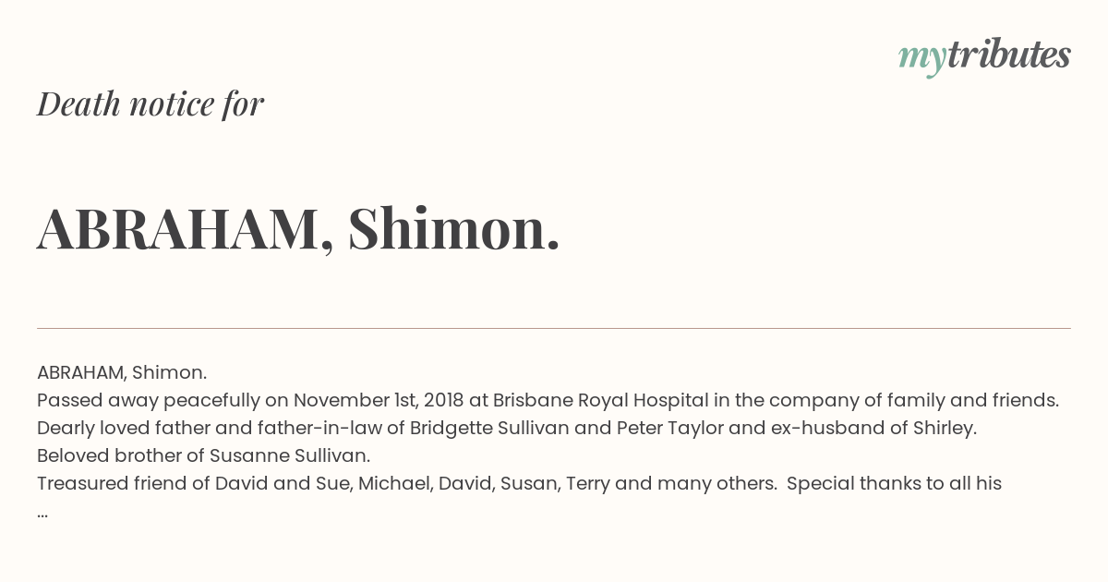Click "Special thanks to all his" text
This screenshot has height=582, width=1108.
coord(894,484)
